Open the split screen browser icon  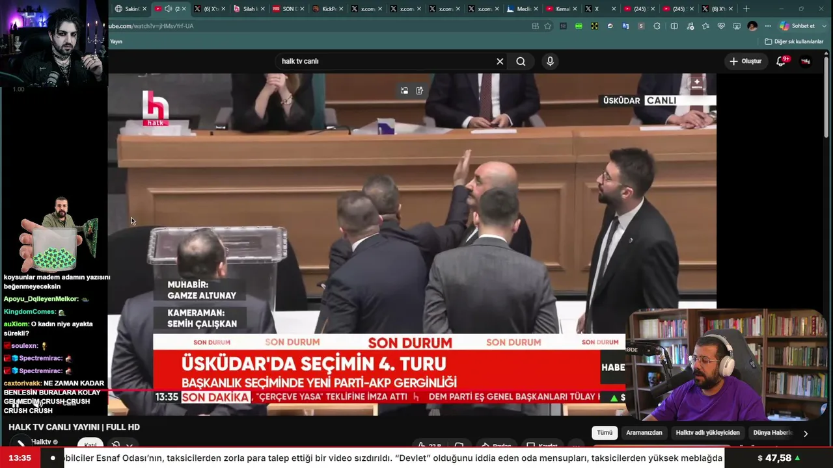674,26
